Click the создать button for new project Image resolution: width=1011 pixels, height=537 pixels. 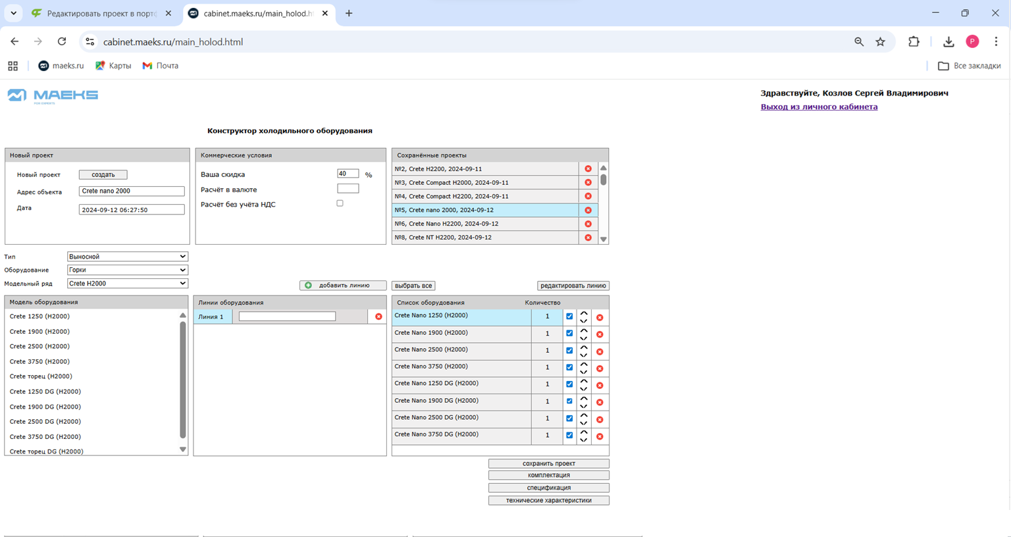click(x=103, y=175)
